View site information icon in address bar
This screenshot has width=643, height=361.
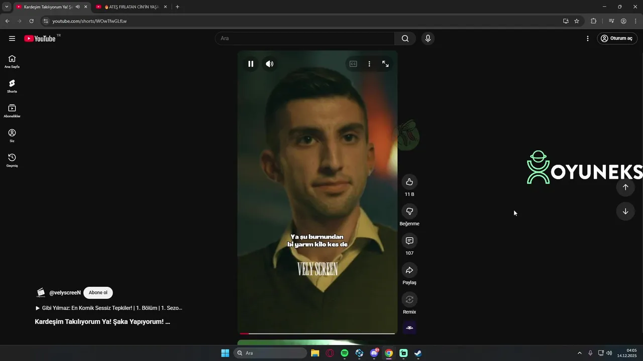pos(46,21)
